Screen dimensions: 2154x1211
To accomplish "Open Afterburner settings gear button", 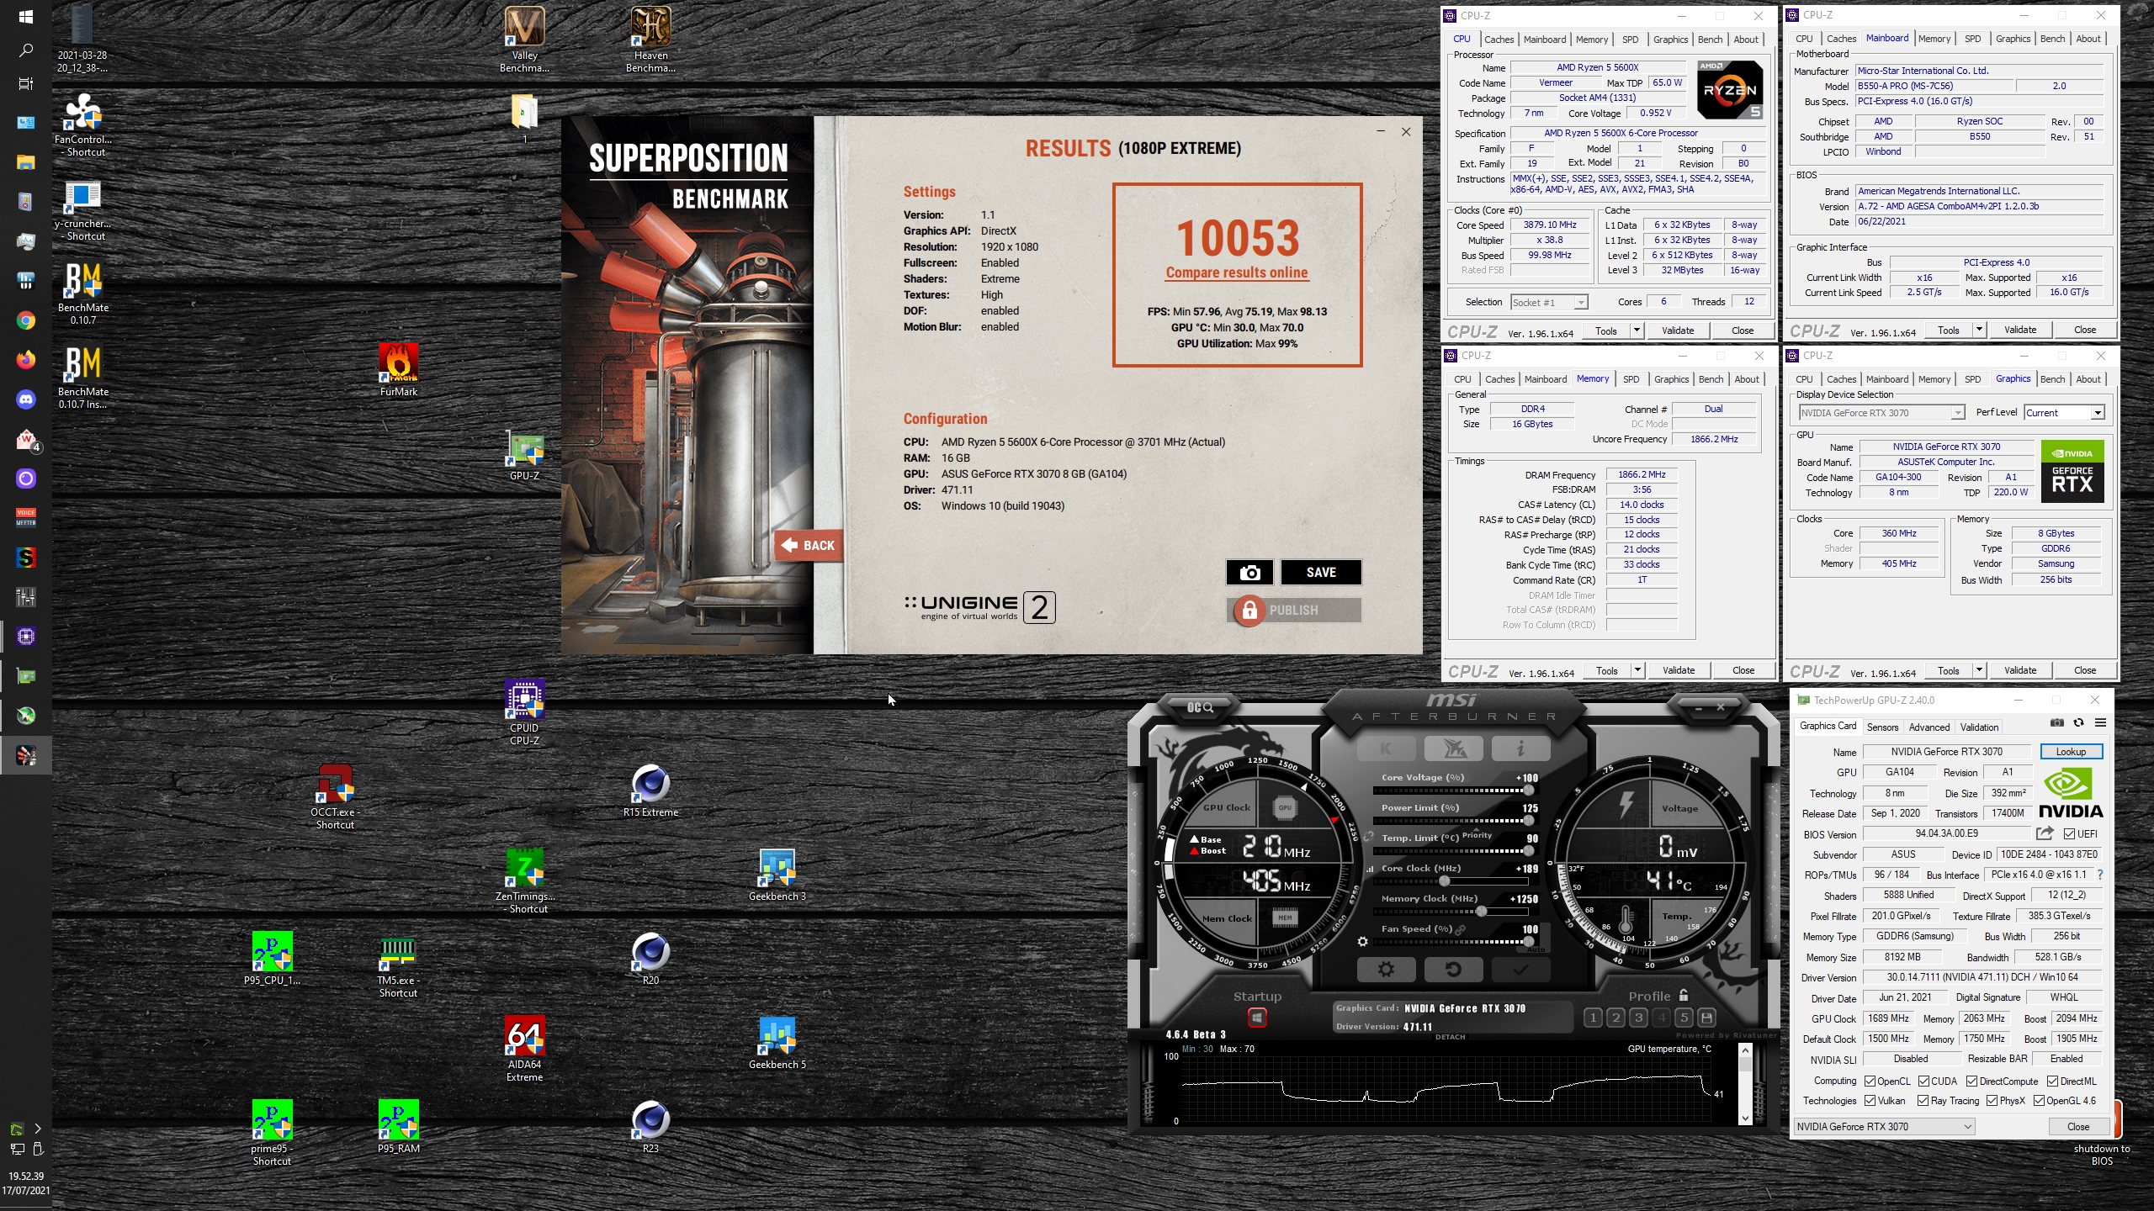I will point(1386,970).
